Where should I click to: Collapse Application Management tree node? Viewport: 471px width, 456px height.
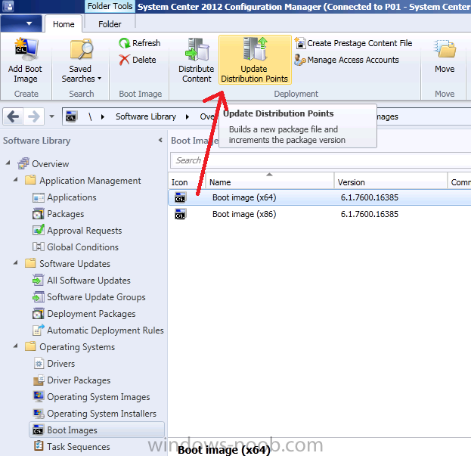16,180
